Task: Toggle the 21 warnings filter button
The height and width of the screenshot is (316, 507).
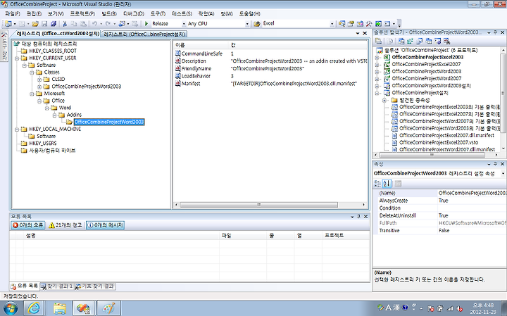Action: click(65, 225)
